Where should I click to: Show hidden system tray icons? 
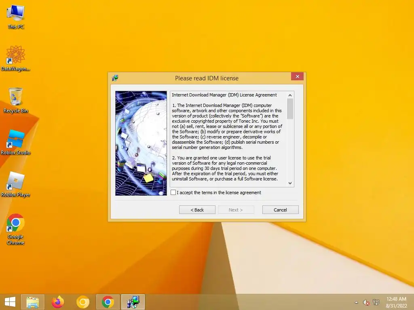[357, 302]
